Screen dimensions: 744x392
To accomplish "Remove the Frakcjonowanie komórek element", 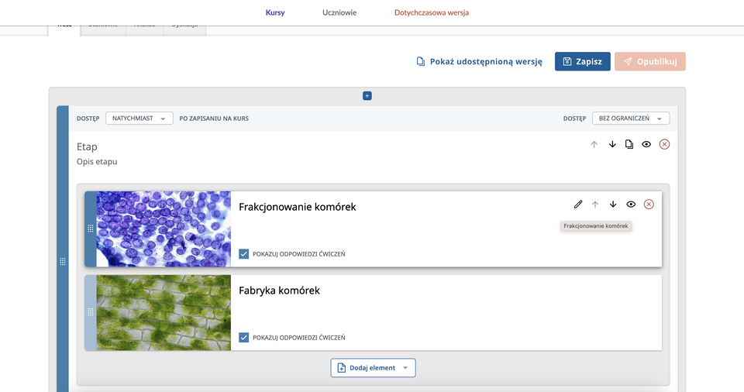I will (x=649, y=205).
